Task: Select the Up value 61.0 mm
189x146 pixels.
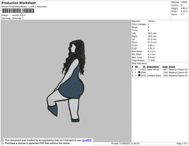Action: click(x=152, y=39)
